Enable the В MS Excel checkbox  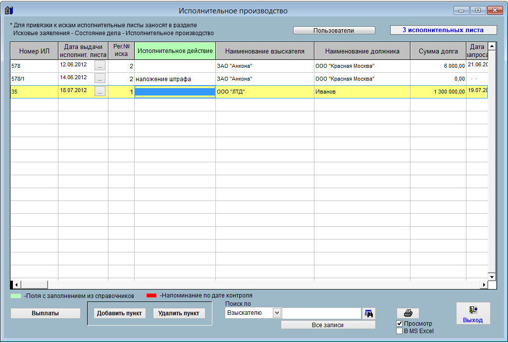400,331
